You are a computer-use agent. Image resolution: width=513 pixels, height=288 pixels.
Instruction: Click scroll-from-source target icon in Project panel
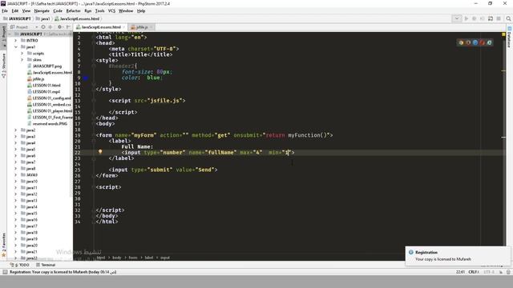pos(43,27)
